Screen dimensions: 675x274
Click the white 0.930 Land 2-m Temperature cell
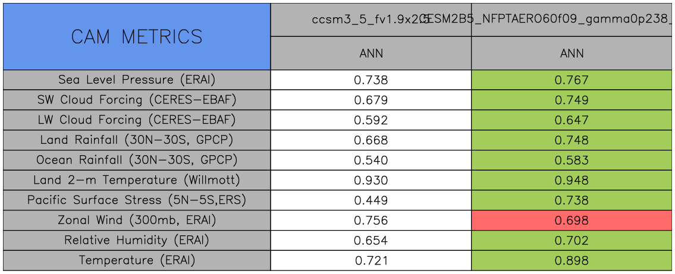(x=371, y=181)
